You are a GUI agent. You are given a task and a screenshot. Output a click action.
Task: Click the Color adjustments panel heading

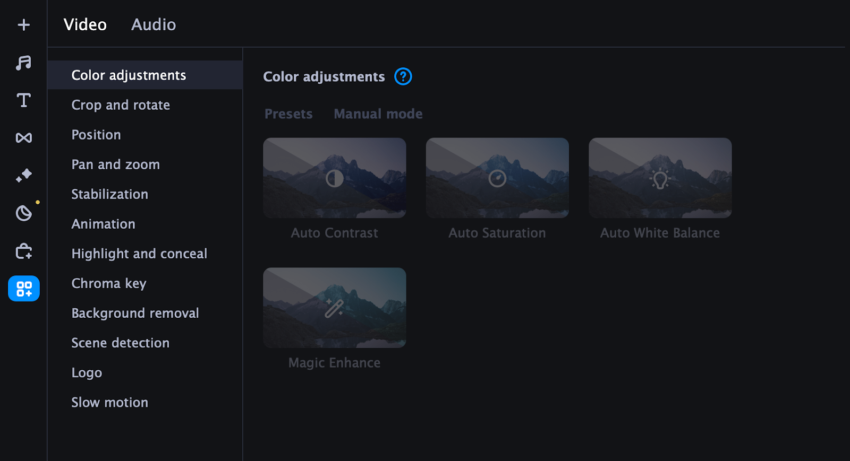pyautogui.click(x=324, y=77)
